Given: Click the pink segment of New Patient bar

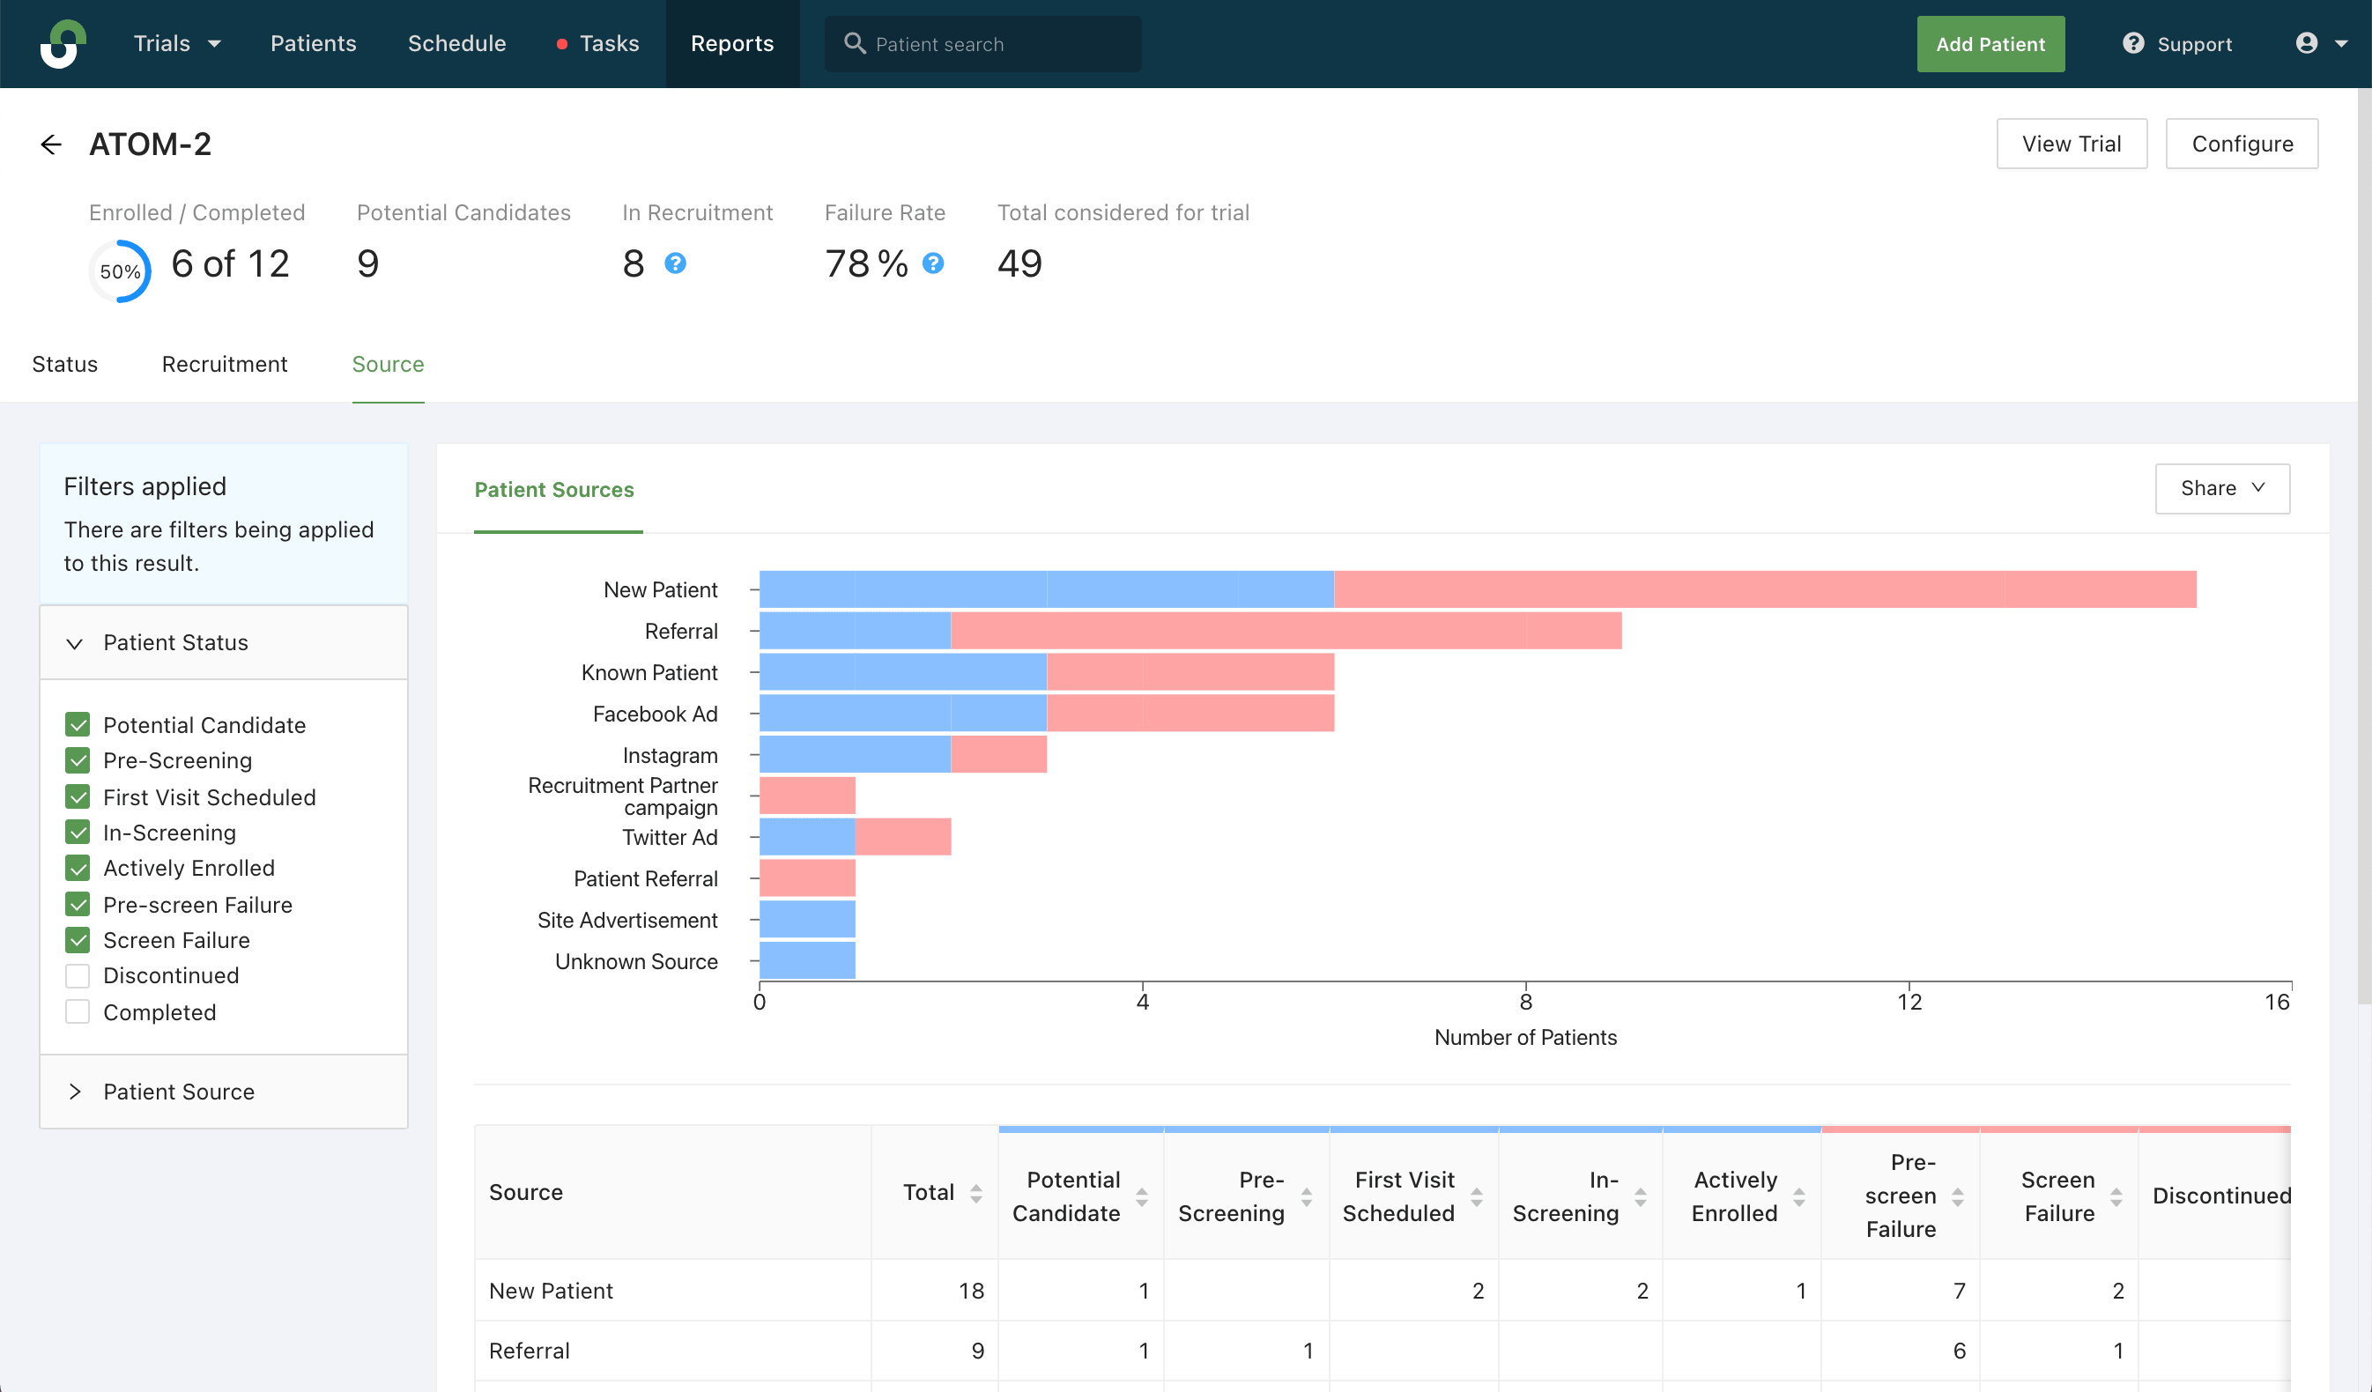Looking at the screenshot, I should 1765,589.
